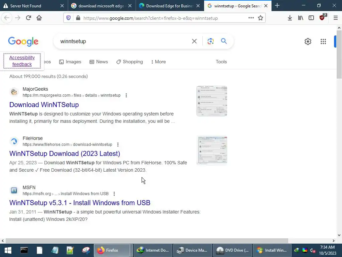Open the Firefox downloads panel
The width and height of the screenshot is (342, 257).
(x=290, y=18)
